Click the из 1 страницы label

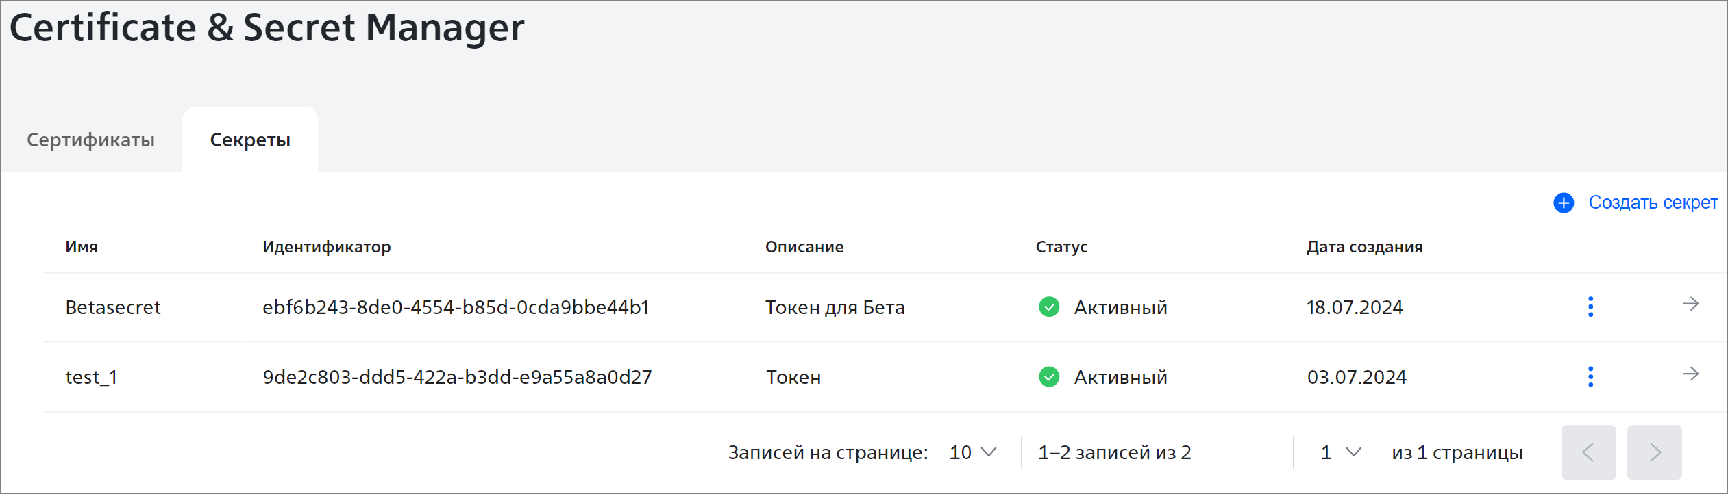(1457, 452)
